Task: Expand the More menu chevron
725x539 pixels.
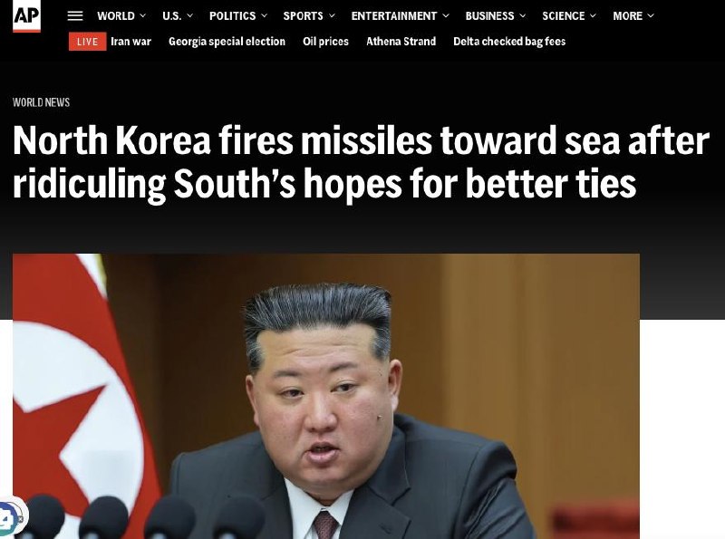Action: click(651, 15)
